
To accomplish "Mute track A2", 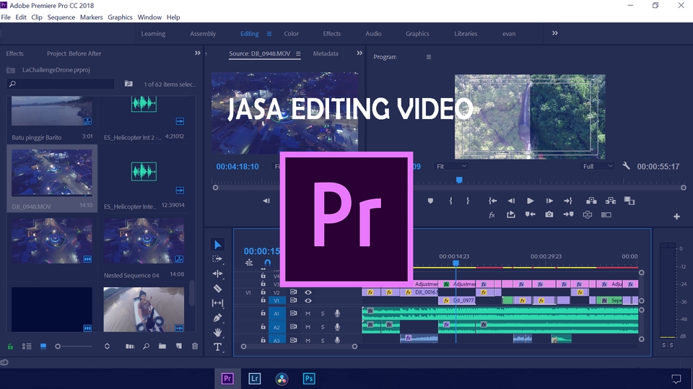I will [x=308, y=327].
